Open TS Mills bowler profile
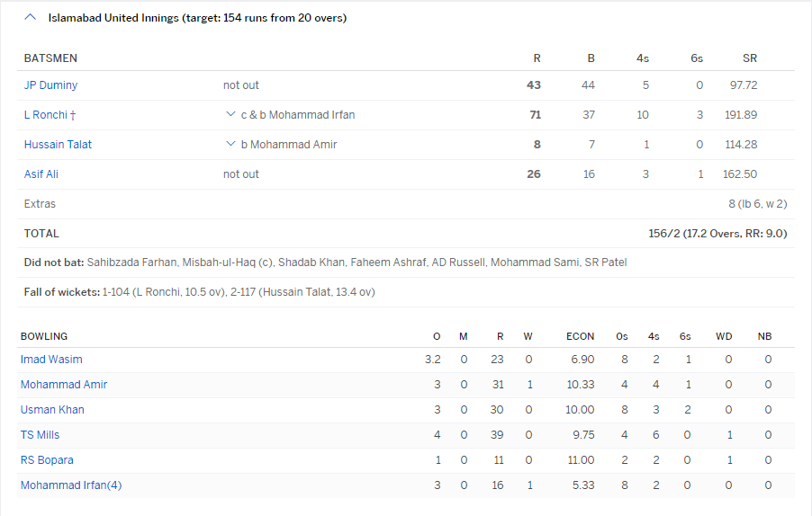The width and height of the screenshot is (812, 516). (x=40, y=435)
